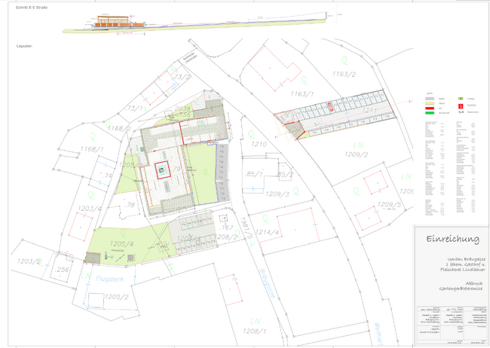Click the red fire extinguisher legend symbol
Screen dimensions: 490x348
tap(461, 106)
